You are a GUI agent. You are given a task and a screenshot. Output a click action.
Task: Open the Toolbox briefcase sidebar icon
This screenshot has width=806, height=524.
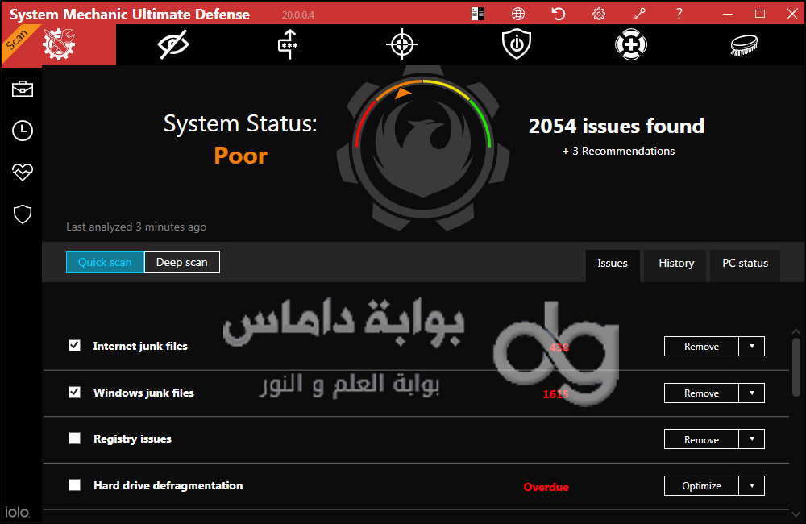(x=23, y=89)
